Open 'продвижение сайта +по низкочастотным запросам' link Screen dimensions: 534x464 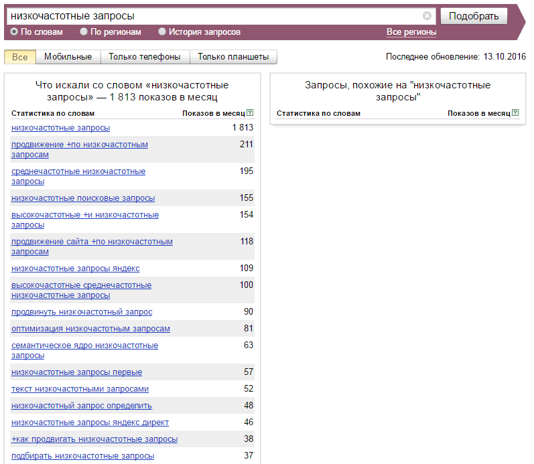click(x=92, y=247)
